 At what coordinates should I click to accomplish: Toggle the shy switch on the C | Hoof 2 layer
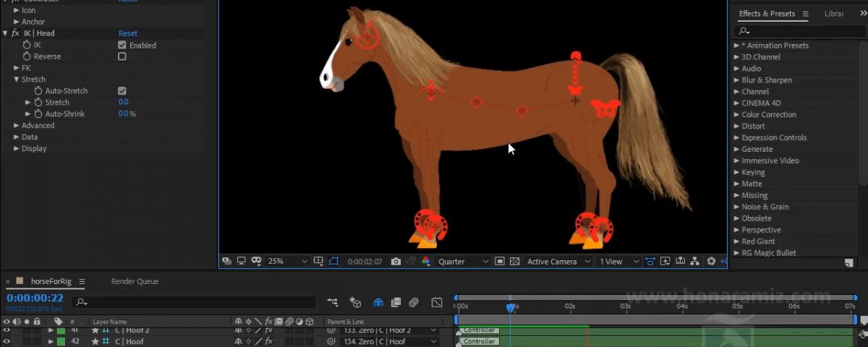(239, 330)
